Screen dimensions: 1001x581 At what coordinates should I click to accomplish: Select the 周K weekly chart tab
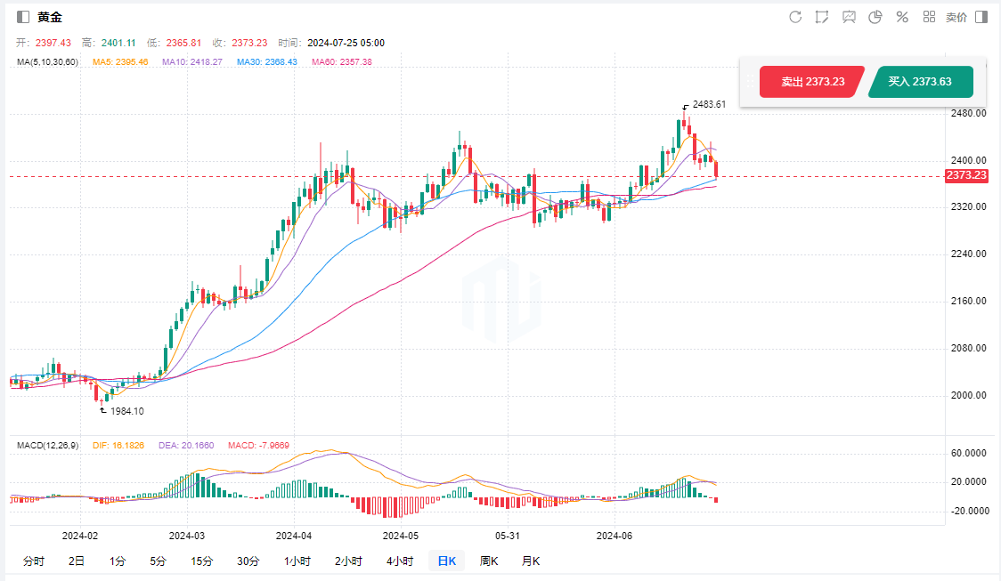[x=489, y=561]
